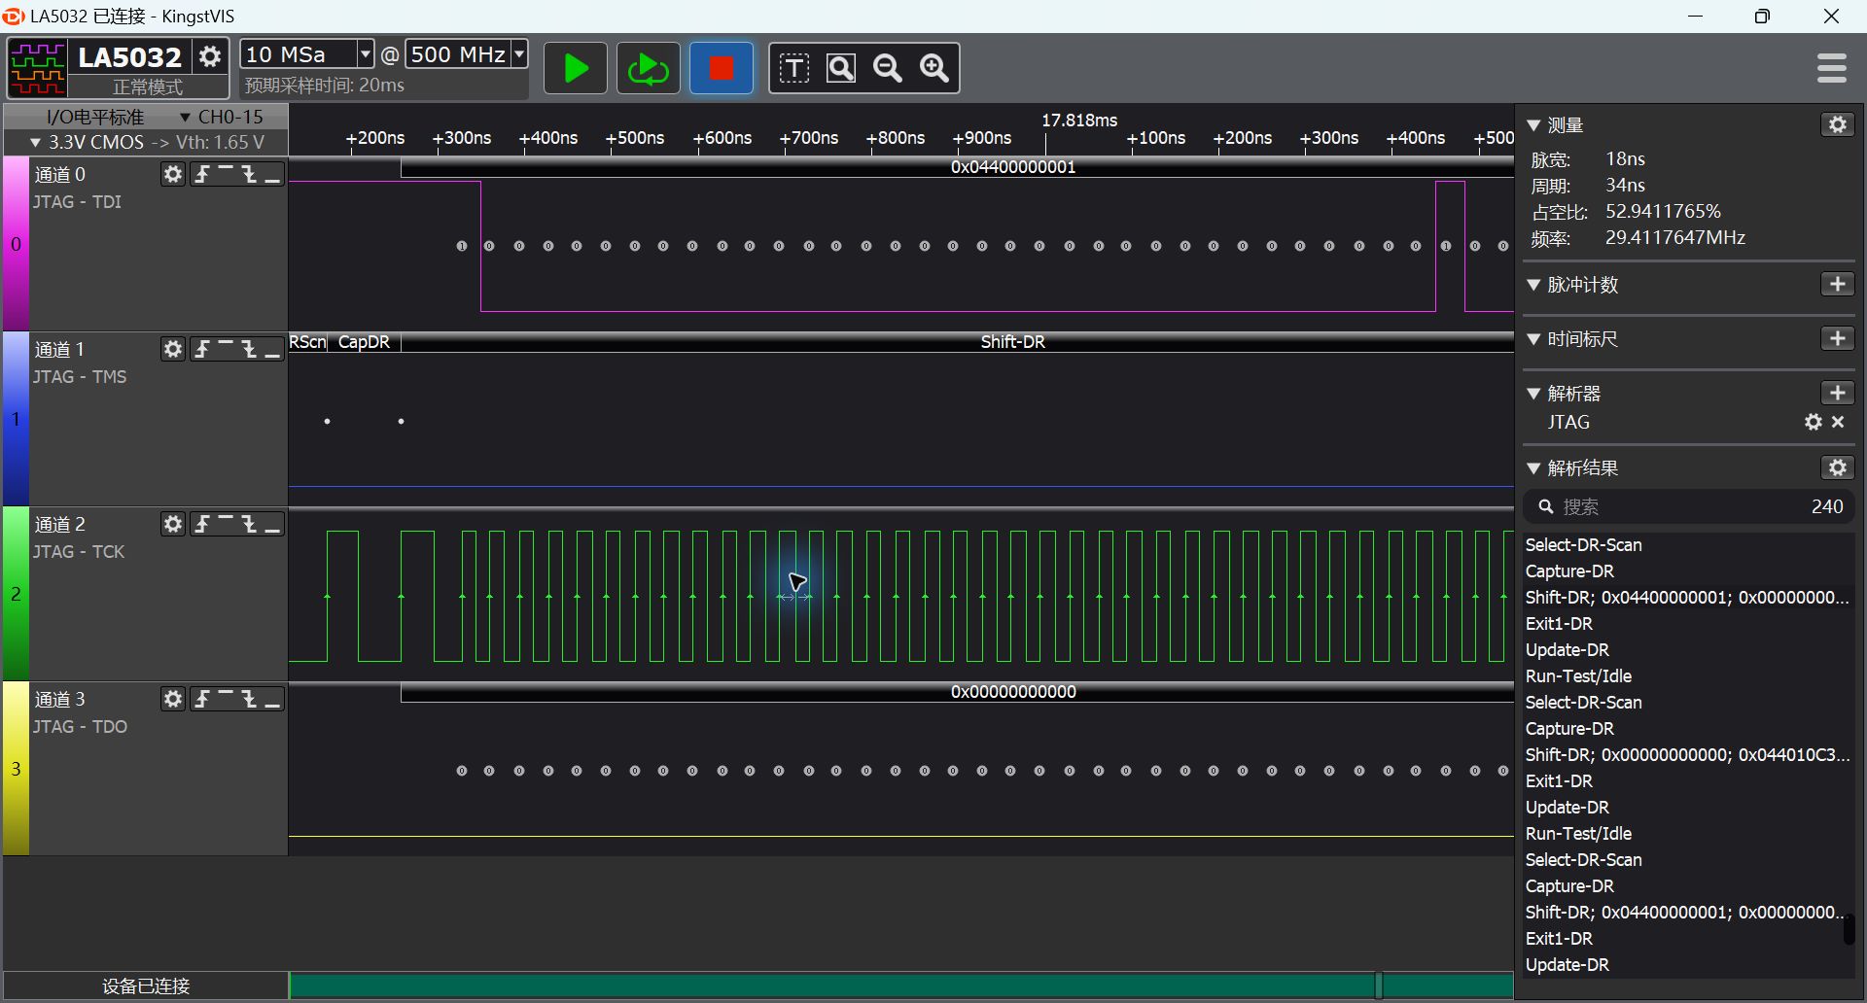1867x1003 pixels.
Task: Remove the JTAG decoder
Action: pyautogui.click(x=1838, y=422)
